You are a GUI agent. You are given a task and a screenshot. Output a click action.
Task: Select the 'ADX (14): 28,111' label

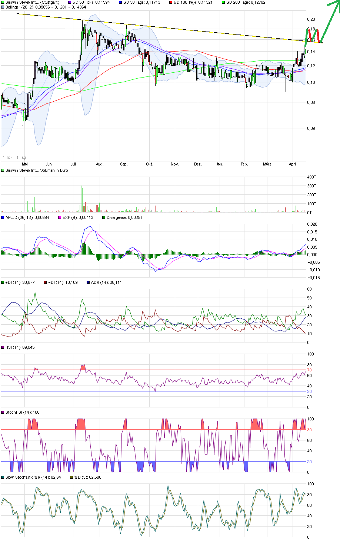point(106,282)
